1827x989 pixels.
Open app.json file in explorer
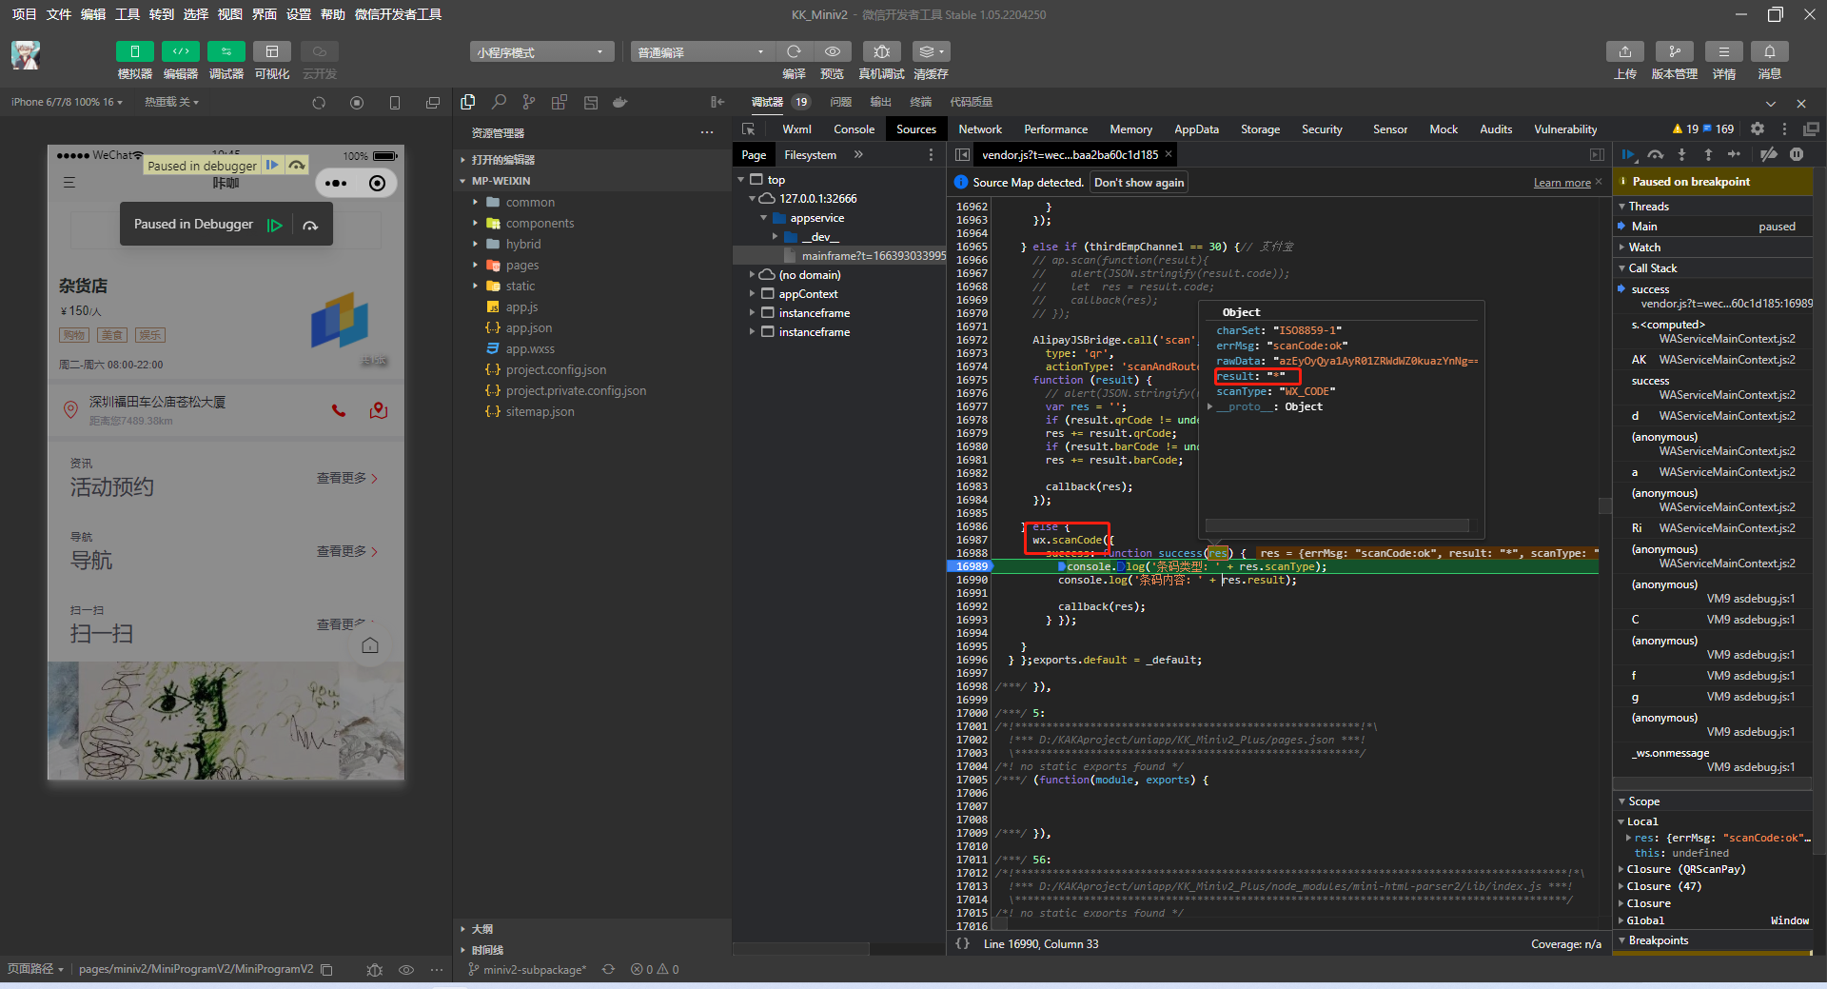pyautogui.click(x=528, y=328)
